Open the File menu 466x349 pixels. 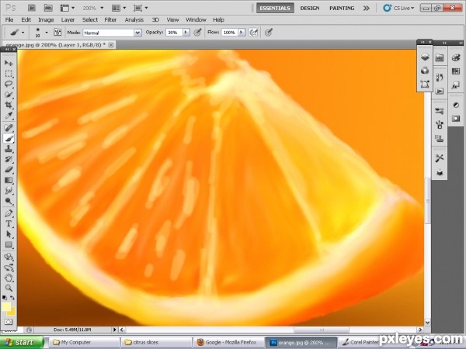pos(9,19)
